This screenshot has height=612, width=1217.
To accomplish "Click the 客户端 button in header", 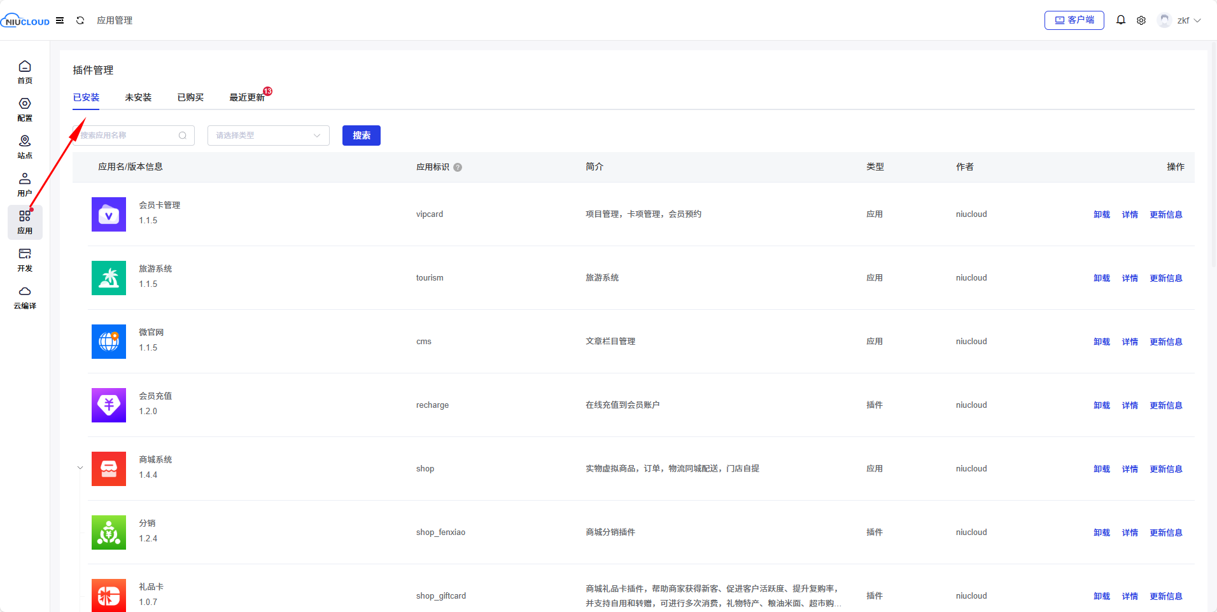I will [1074, 20].
